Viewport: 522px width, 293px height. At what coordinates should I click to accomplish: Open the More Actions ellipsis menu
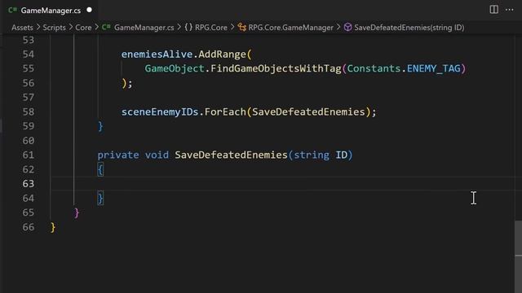(509, 10)
